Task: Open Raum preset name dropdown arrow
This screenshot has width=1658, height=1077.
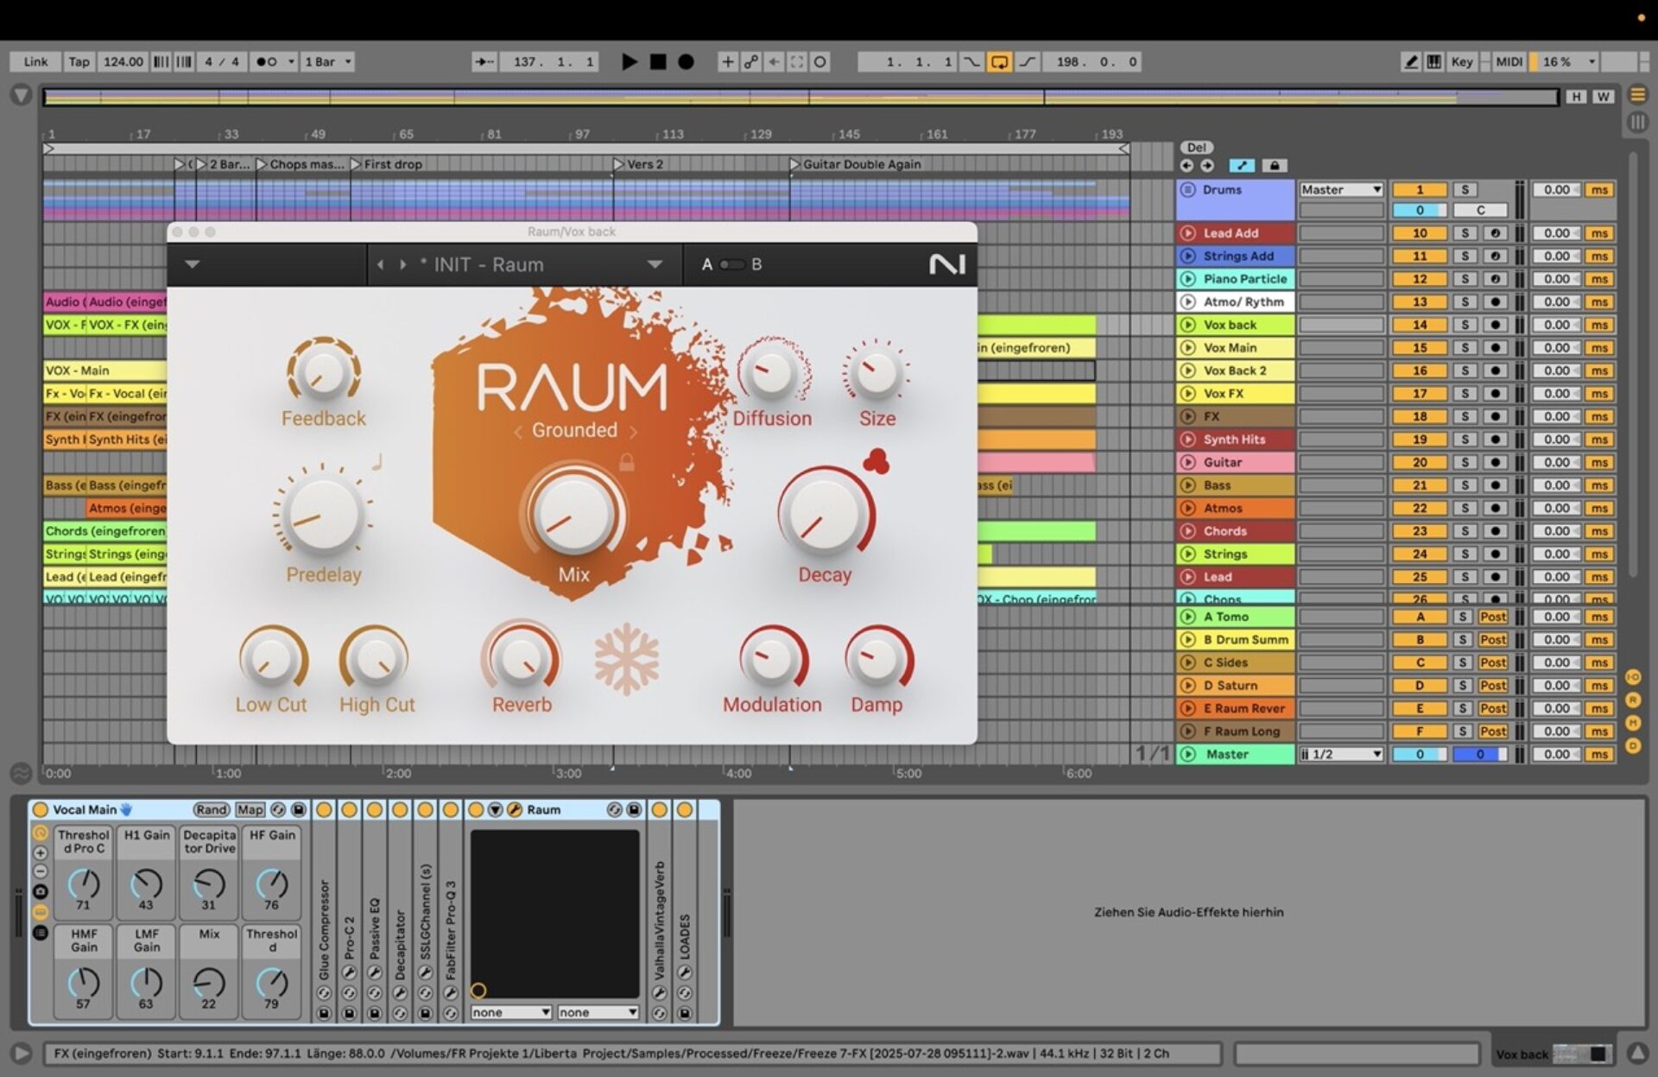Action: click(655, 264)
